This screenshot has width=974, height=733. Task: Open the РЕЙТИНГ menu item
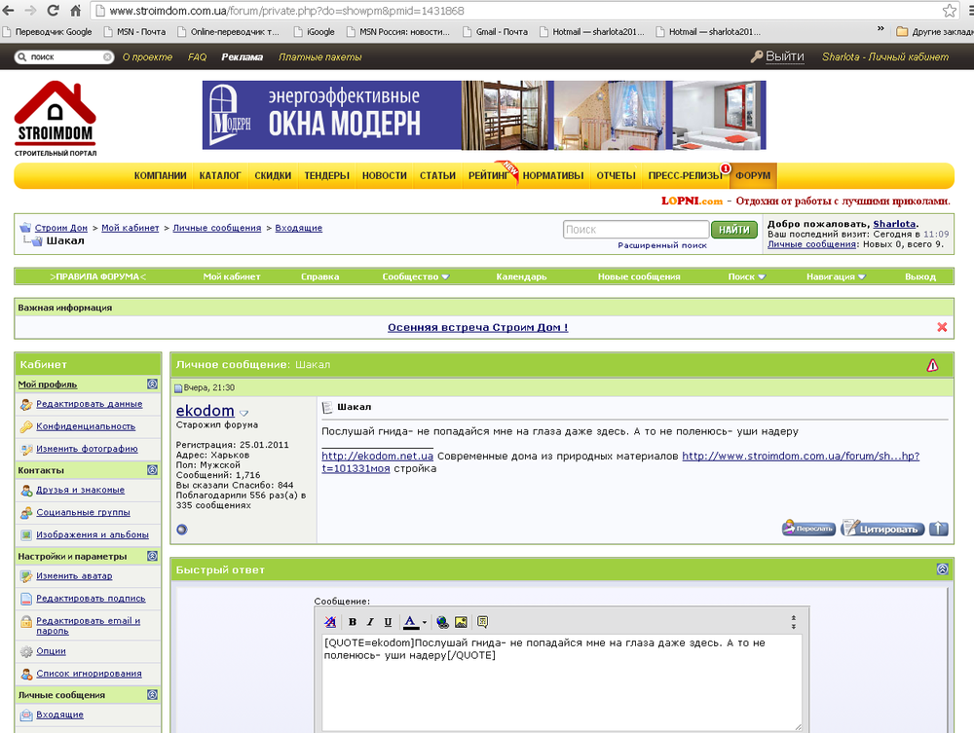point(488,175)
